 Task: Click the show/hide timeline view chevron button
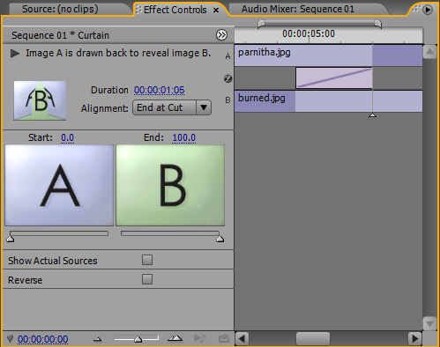(221, 35)
